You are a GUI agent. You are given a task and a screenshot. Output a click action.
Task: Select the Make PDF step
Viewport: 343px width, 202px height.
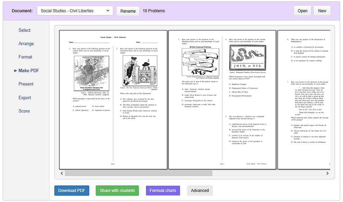pyautogui.click(x=29, y=71)
